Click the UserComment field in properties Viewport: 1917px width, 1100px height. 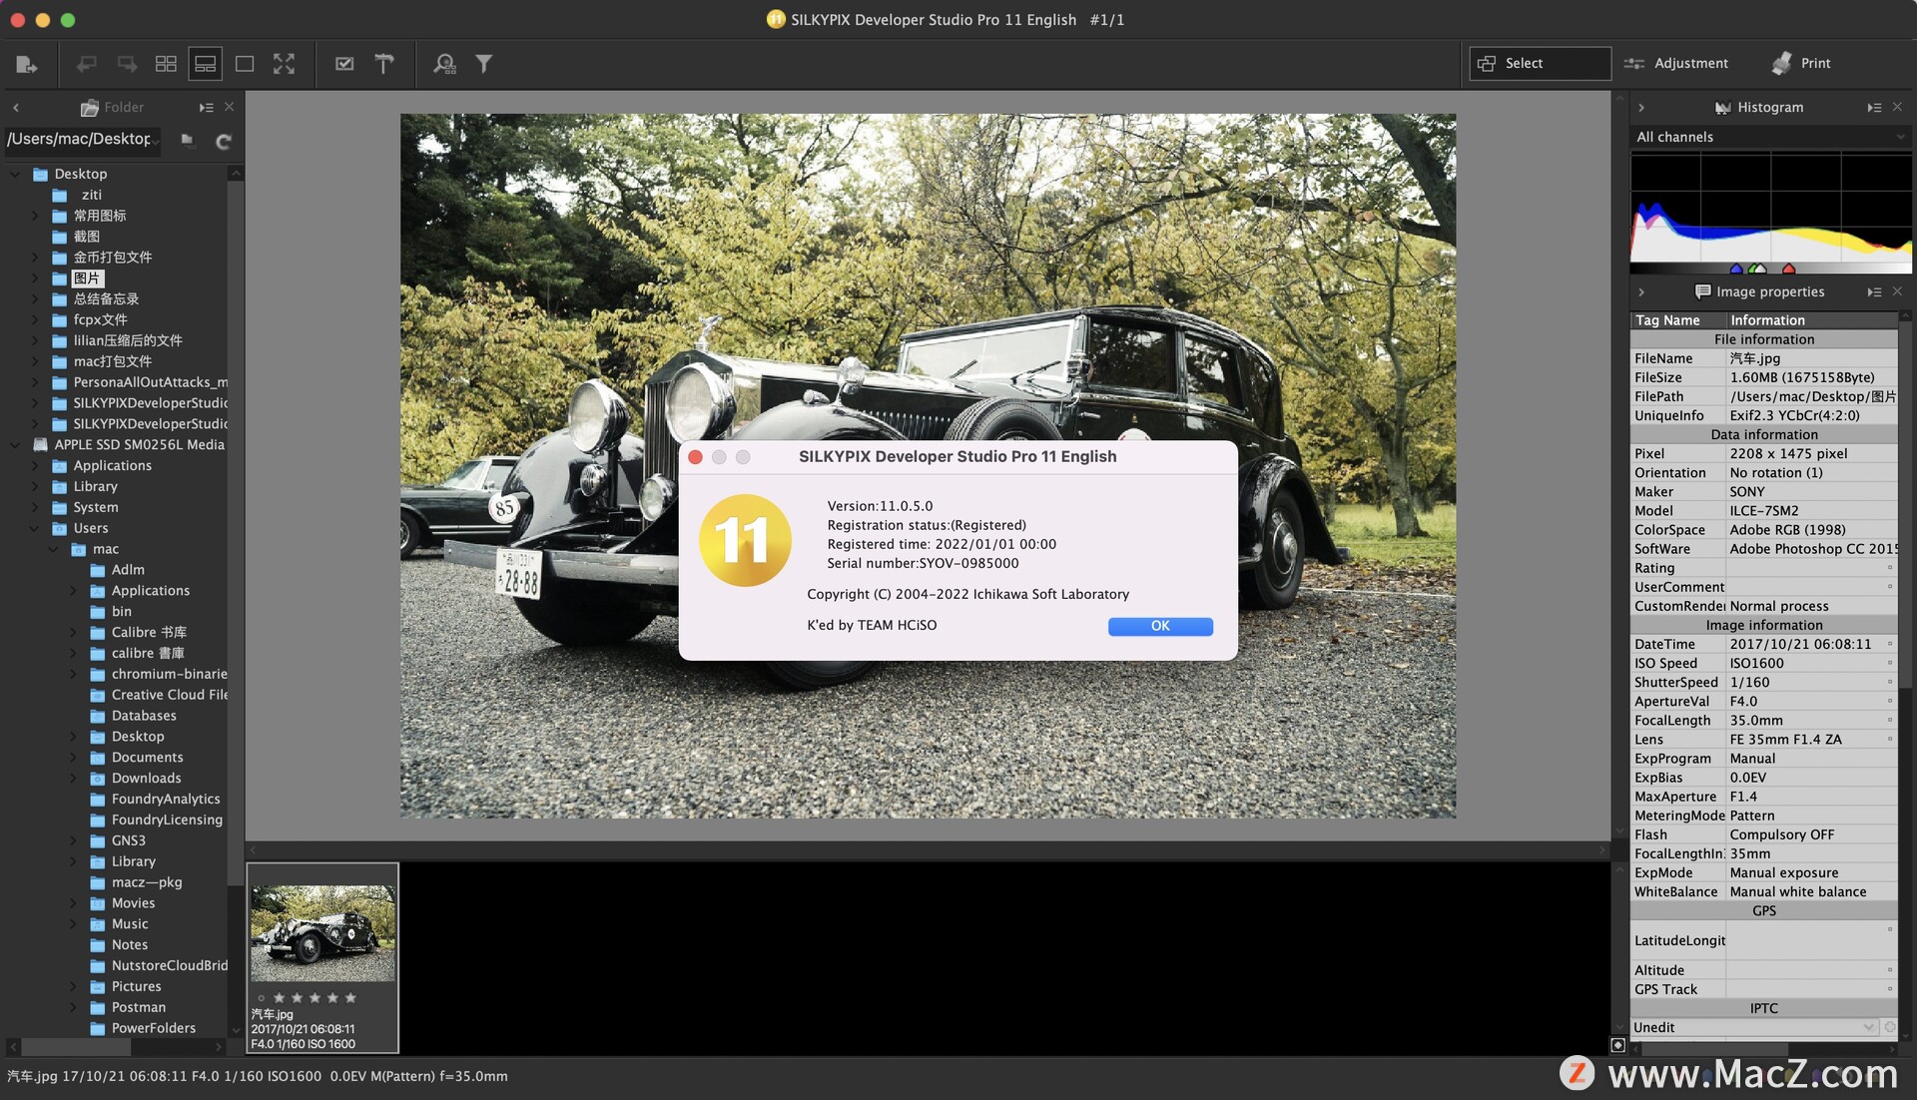pos(1812,587)
